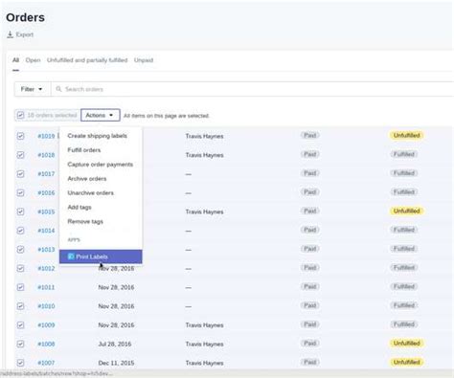Uncheck the checkbox for order #1018
Viewport: 454px width, 378px height.
20,155
